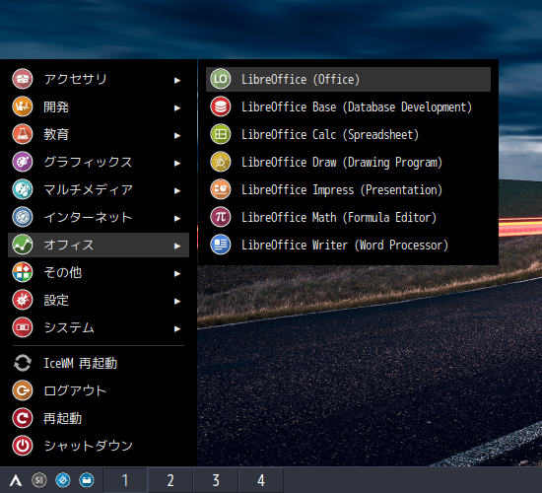Viewport: 542px width, 493px height.
Task: Click the グラフィックス palette icon
Action: 23,162
